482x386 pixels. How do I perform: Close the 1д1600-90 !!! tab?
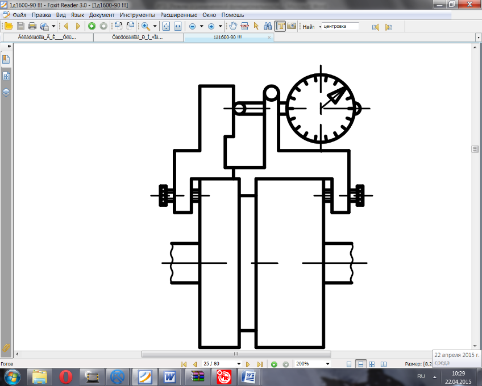(x=269, y=38)
